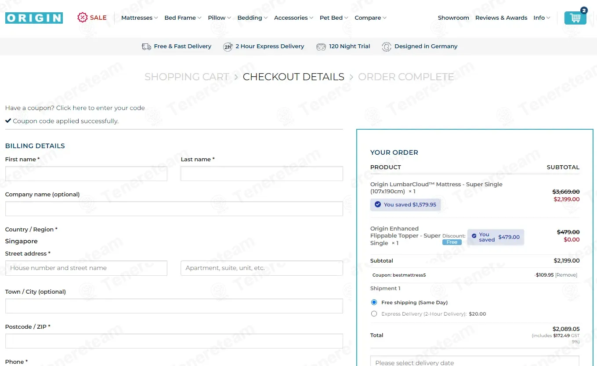Image resolution: width=597 pixels, height=366 pixels.
Task: Click the $0.00 topper price
Action: pyautogui.click(x=572, y=239)
